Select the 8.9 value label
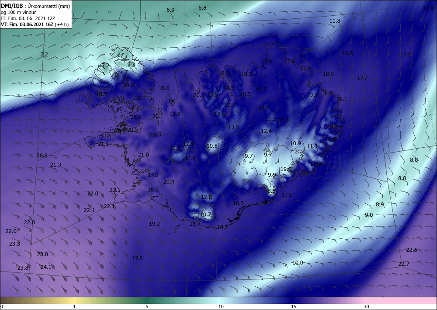Viewport: 437px width, 310px height. coord(380,204)
